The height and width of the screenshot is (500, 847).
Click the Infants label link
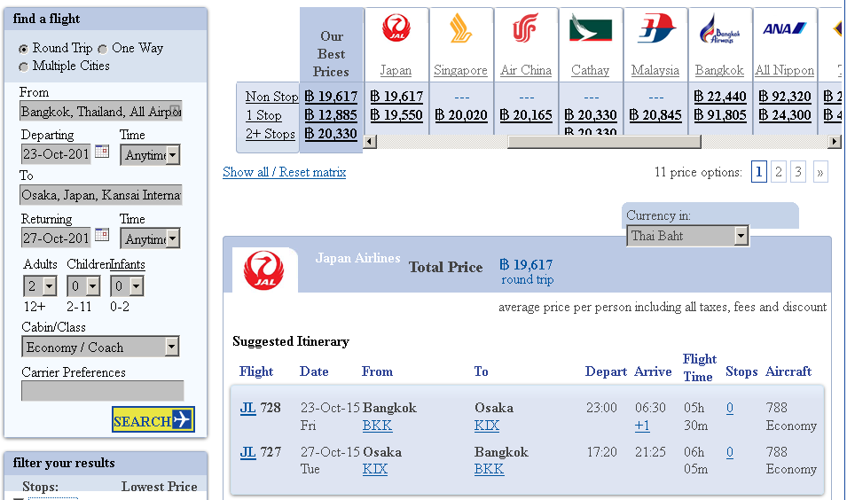pos(128,264)
